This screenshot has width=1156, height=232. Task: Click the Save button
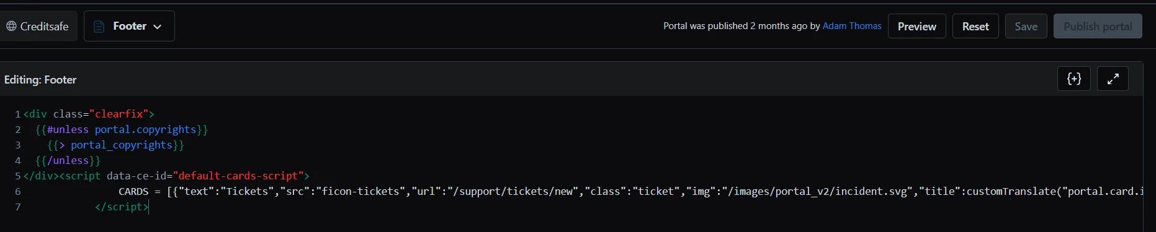coord(1026,26)
